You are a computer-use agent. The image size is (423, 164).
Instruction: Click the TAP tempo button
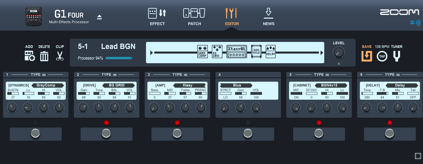[382, 57]
